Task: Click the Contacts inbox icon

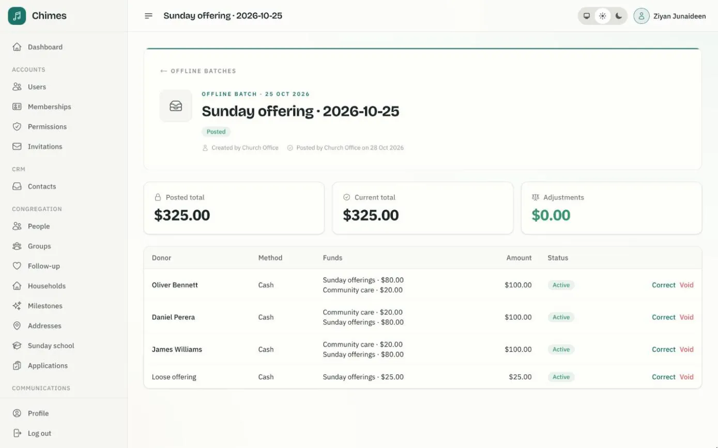Action: tap(17, 186)
